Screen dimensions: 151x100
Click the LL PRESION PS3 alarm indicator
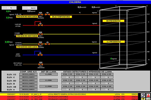(111, 41)
